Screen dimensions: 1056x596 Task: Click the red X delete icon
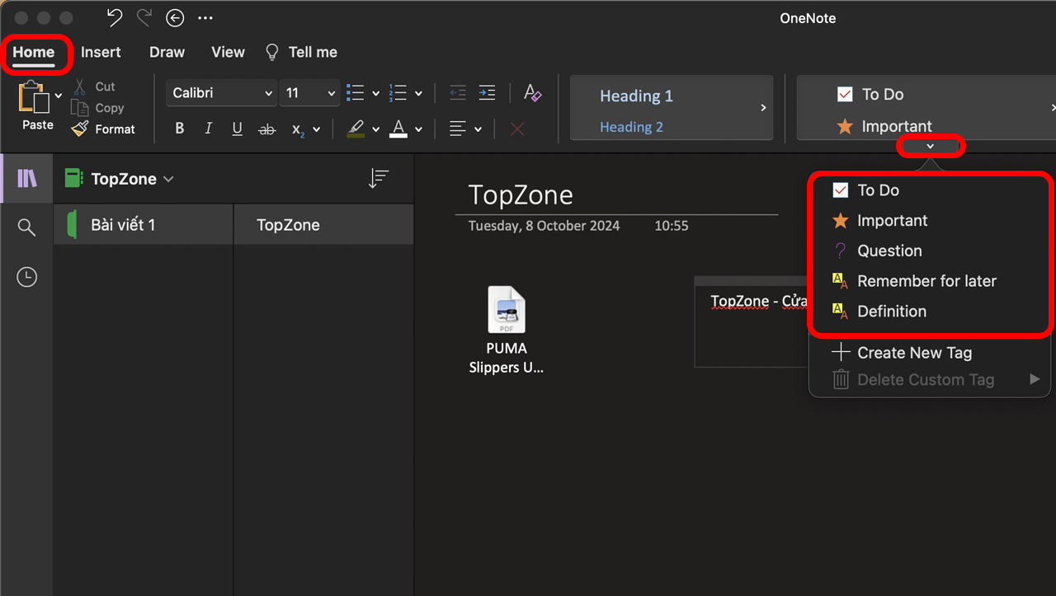point(517,129)
